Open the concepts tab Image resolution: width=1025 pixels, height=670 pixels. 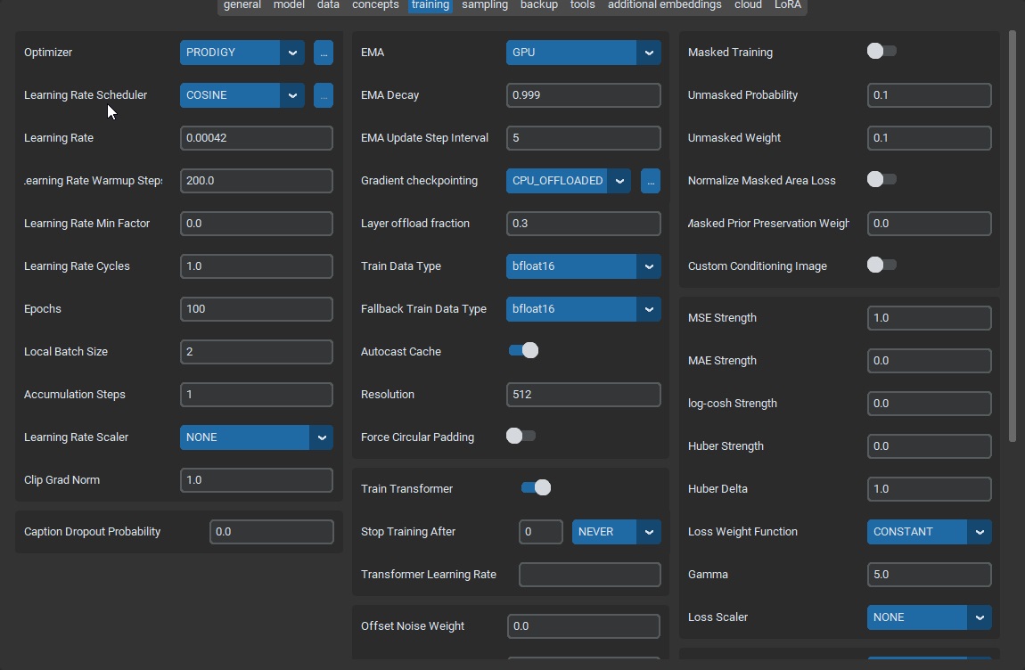(375, 5)
